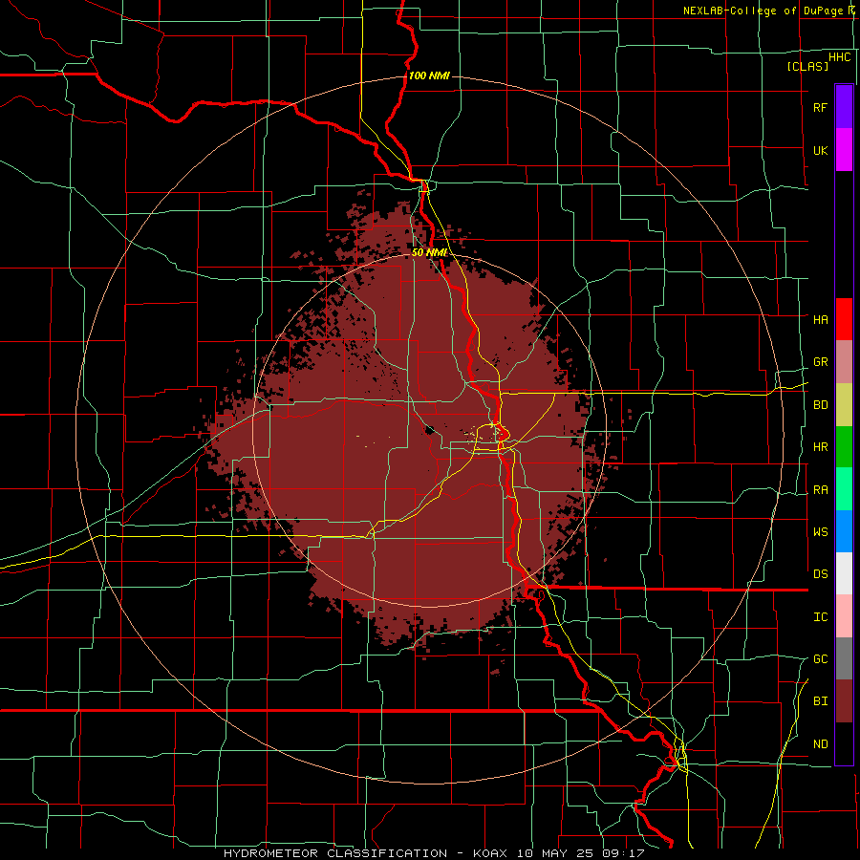Click the BI legend label

click(820, 701)
